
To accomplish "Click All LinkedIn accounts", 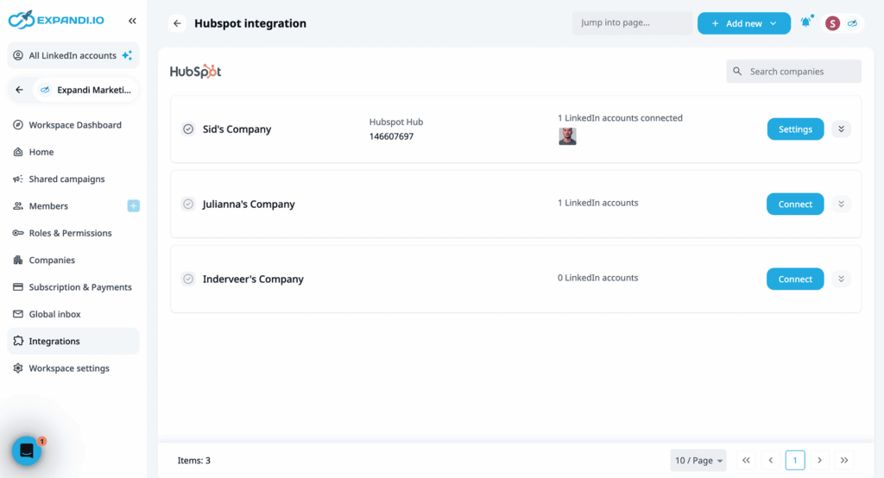I will point(73,55).
